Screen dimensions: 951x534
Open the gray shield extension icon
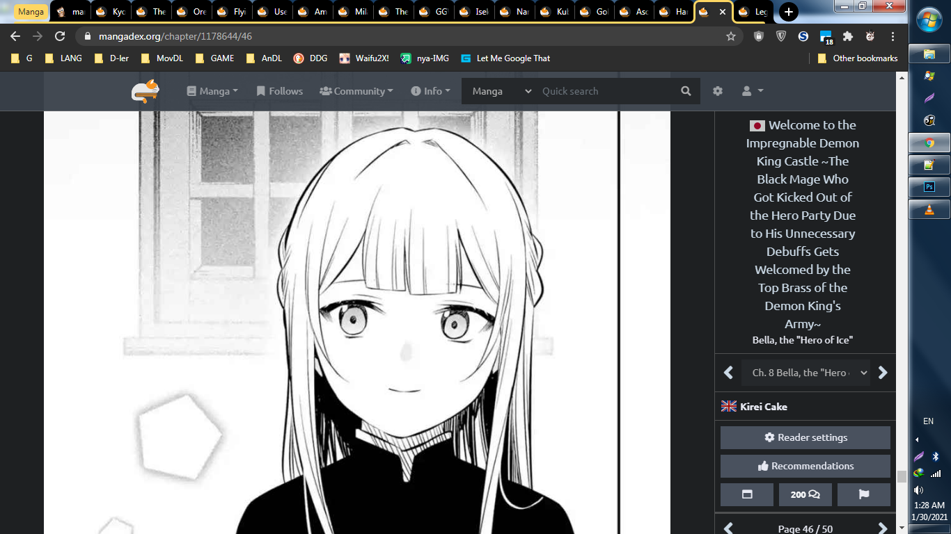pos(781,36)
